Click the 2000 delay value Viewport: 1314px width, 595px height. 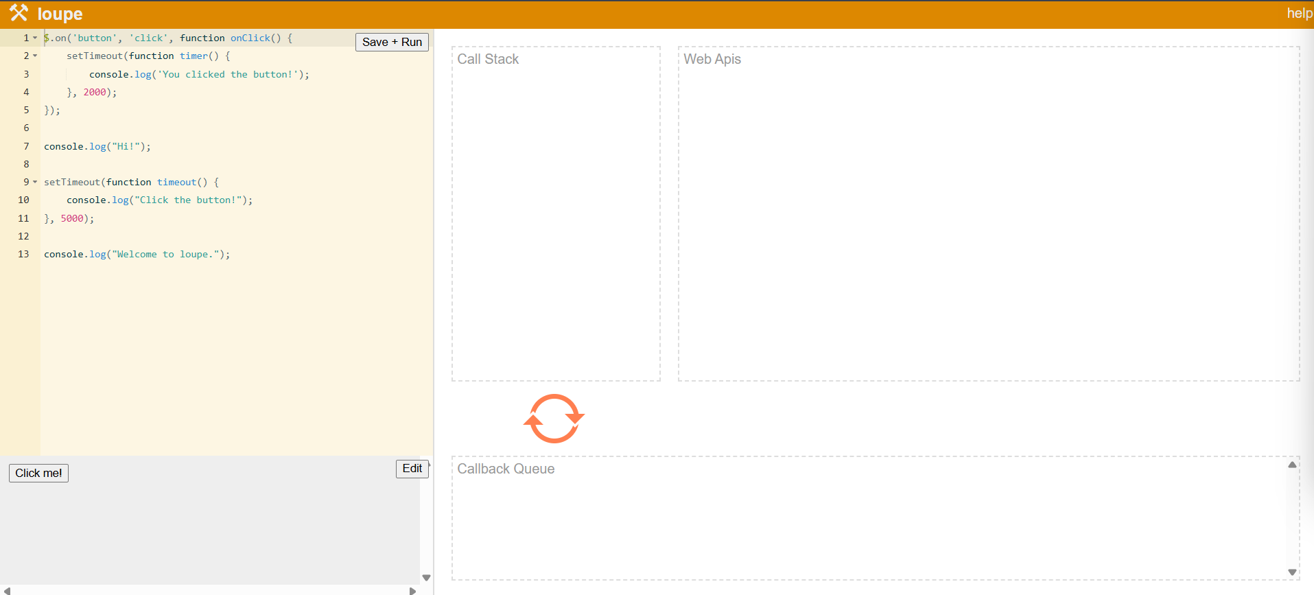(x=95, y=92)
